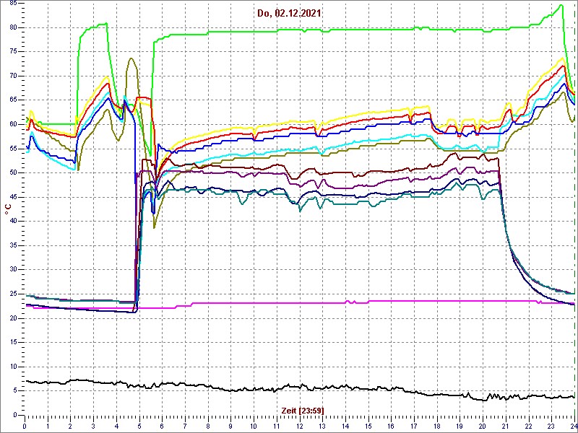This screenshot has width=578, height=433.
Task: Click hour 23 on the time axis
Action: point(551,427)
